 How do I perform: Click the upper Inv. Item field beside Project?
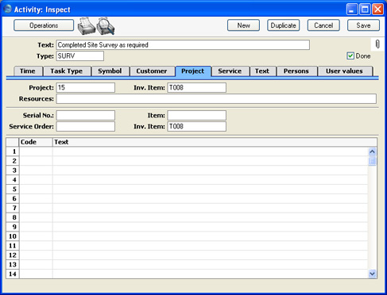click(197, 87)
